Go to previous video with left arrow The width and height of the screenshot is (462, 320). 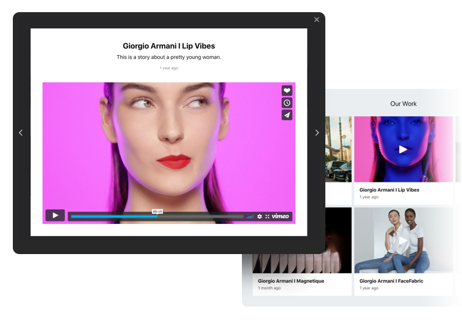point(21,132)
